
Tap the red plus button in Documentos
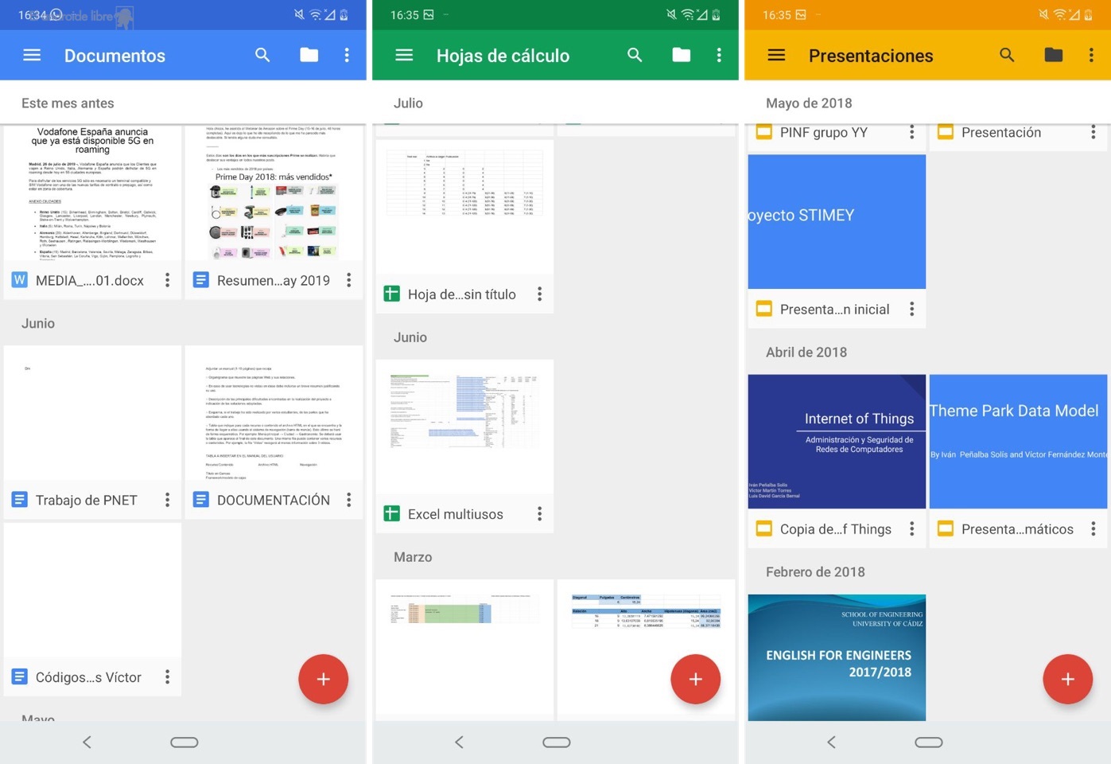point(323,679)
